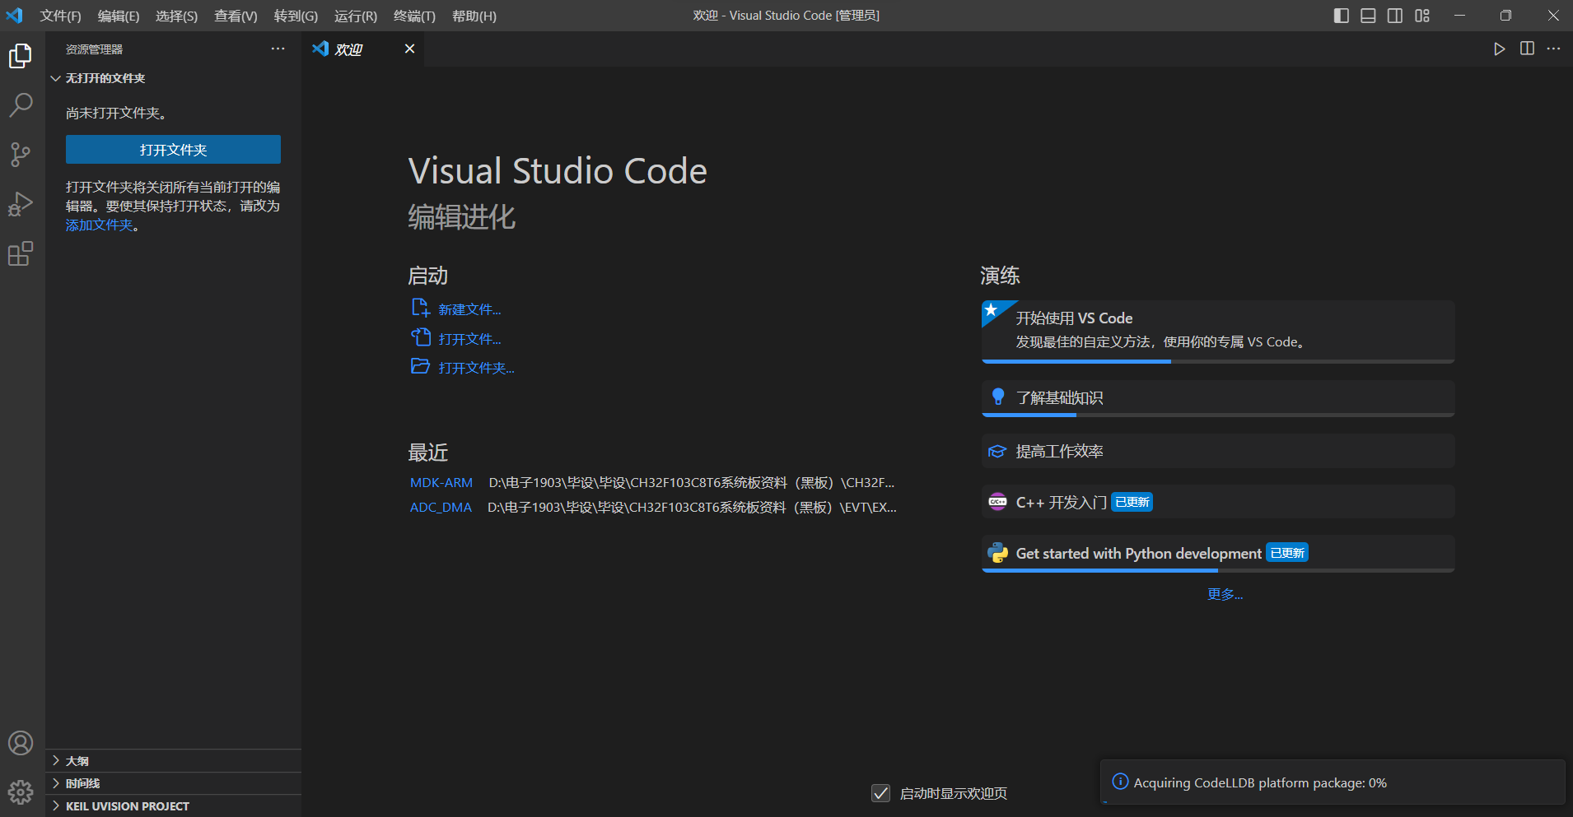Click the 尚未打开文件夹 message text
The height and width of the screenshot is (817, 1573).
[116, 113]
